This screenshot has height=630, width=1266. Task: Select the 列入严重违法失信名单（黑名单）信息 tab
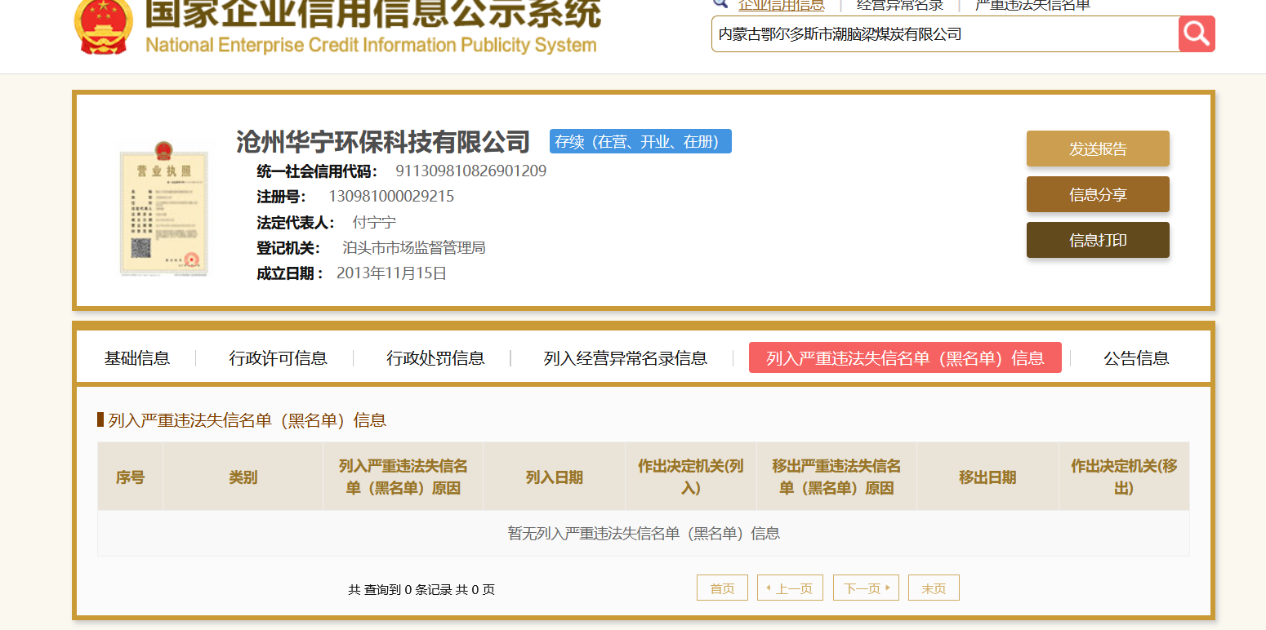905,357
